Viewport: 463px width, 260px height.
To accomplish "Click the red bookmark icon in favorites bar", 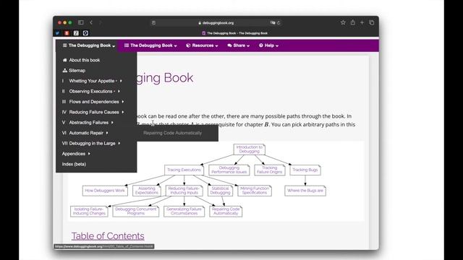I will click(67, 33).
